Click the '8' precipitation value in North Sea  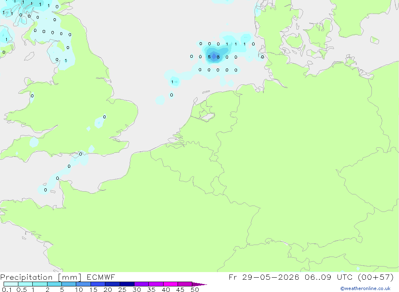pyautogui.click(x=218, y=57)
